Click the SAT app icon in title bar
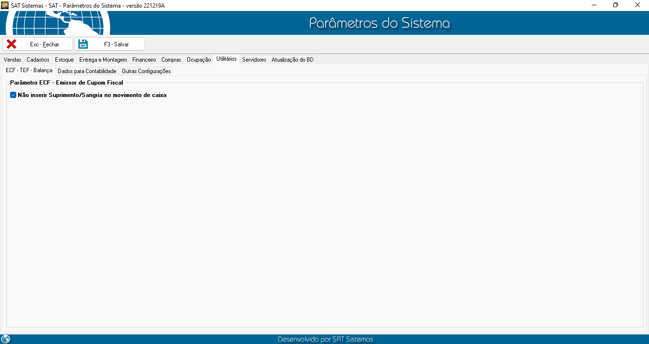The width and height of the screenshot is (649, 344). (5, 5)
